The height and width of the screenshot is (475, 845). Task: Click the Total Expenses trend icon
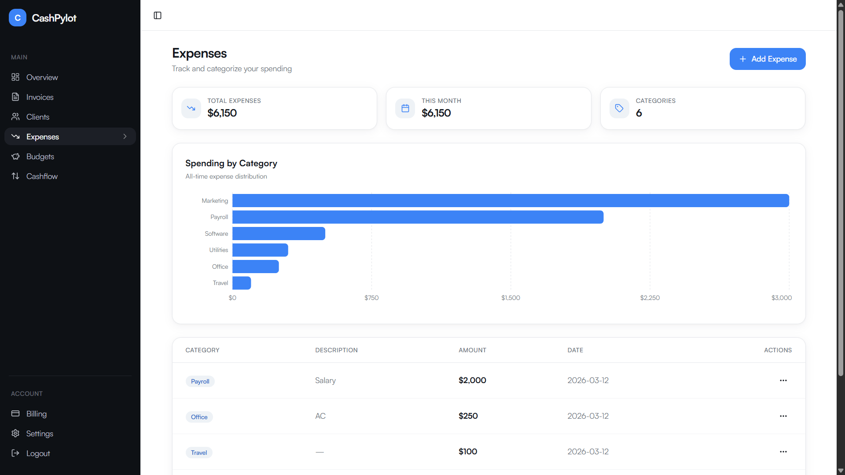click(x=191, y=108)
